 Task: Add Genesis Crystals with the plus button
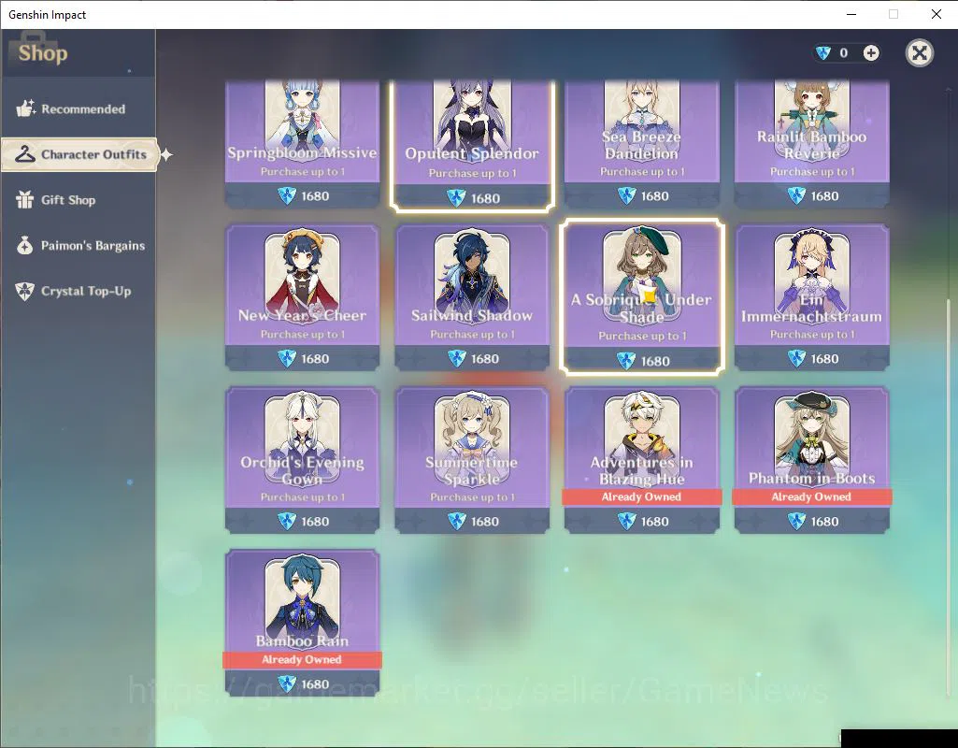coord(871,53)
